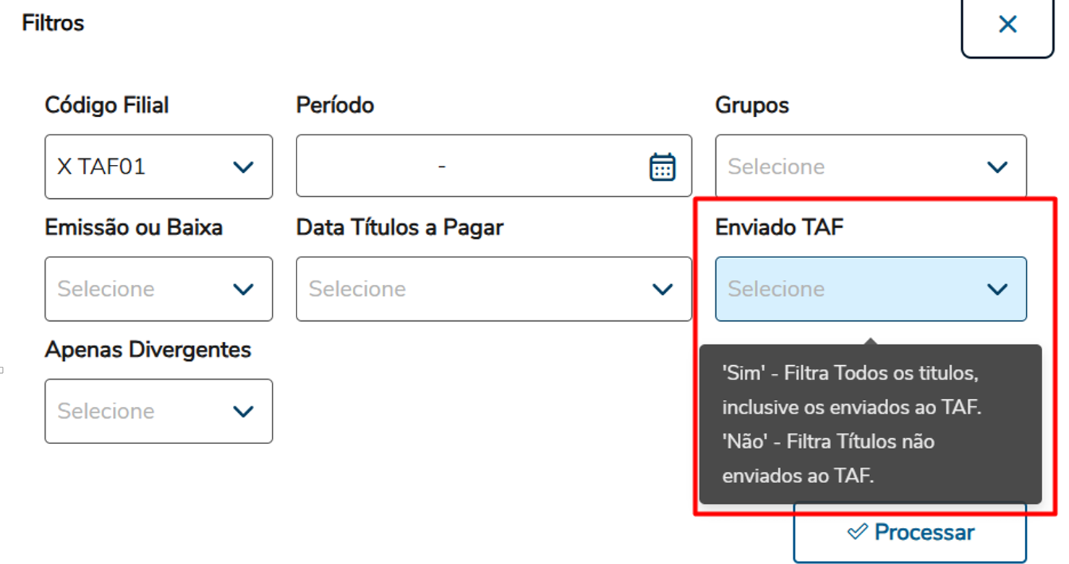Click the checkmark icon on Processar
1069x564 pixels.
coord(857,532)
